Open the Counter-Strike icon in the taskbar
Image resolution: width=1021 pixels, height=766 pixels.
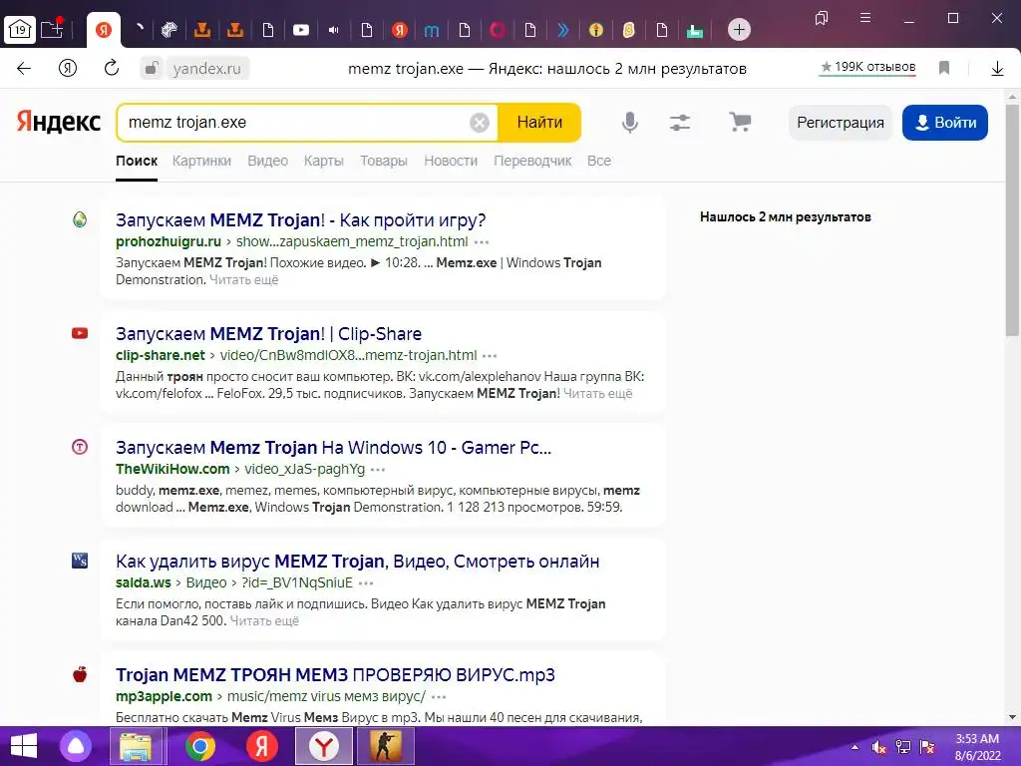pyautogui.click(x=386, y=746)
